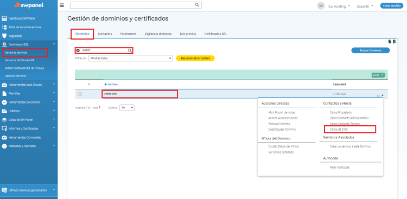Open Dashboard SW Panel icon in sidebar
This screenshot has width=407, height=199.
(4, 18)
